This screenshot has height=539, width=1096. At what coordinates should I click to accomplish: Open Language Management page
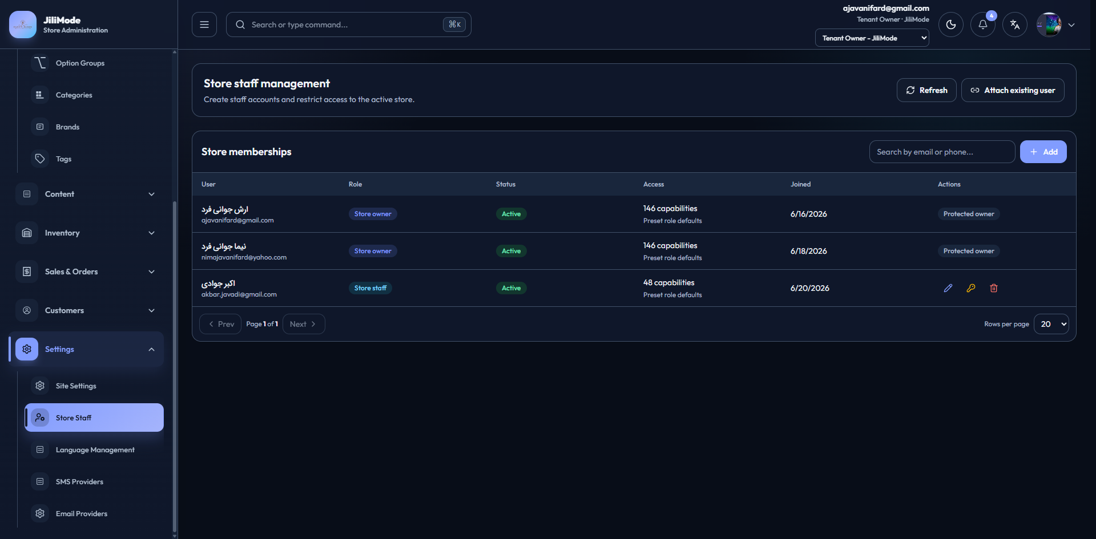tap(94, 450)
